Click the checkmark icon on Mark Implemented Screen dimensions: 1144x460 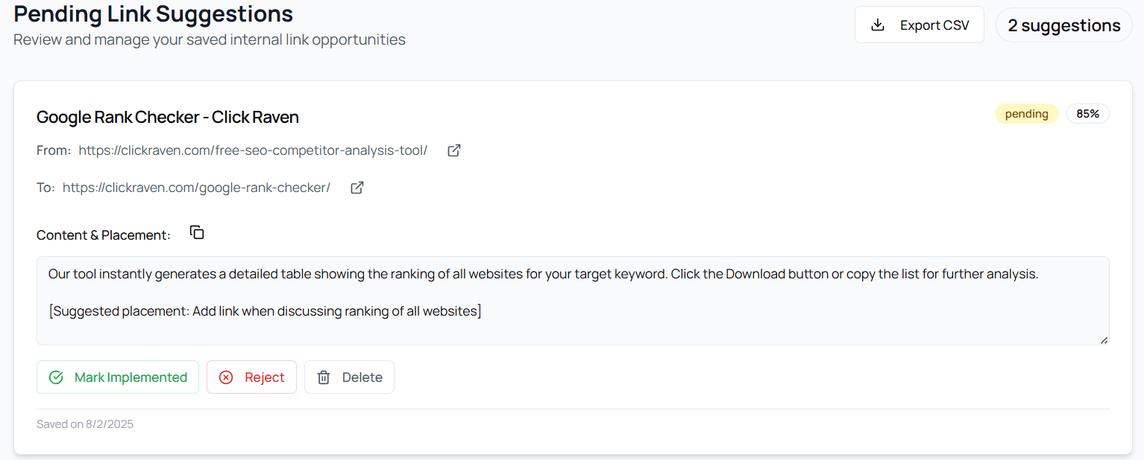[56, 377]
